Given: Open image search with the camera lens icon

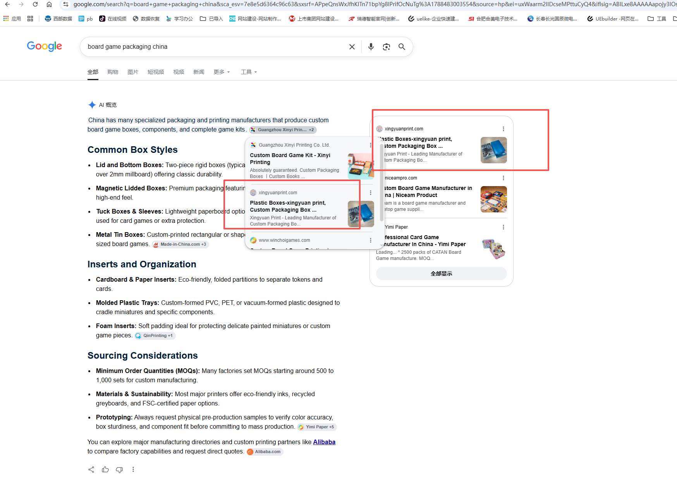Looking at the screenshot, I should [387, 47].
